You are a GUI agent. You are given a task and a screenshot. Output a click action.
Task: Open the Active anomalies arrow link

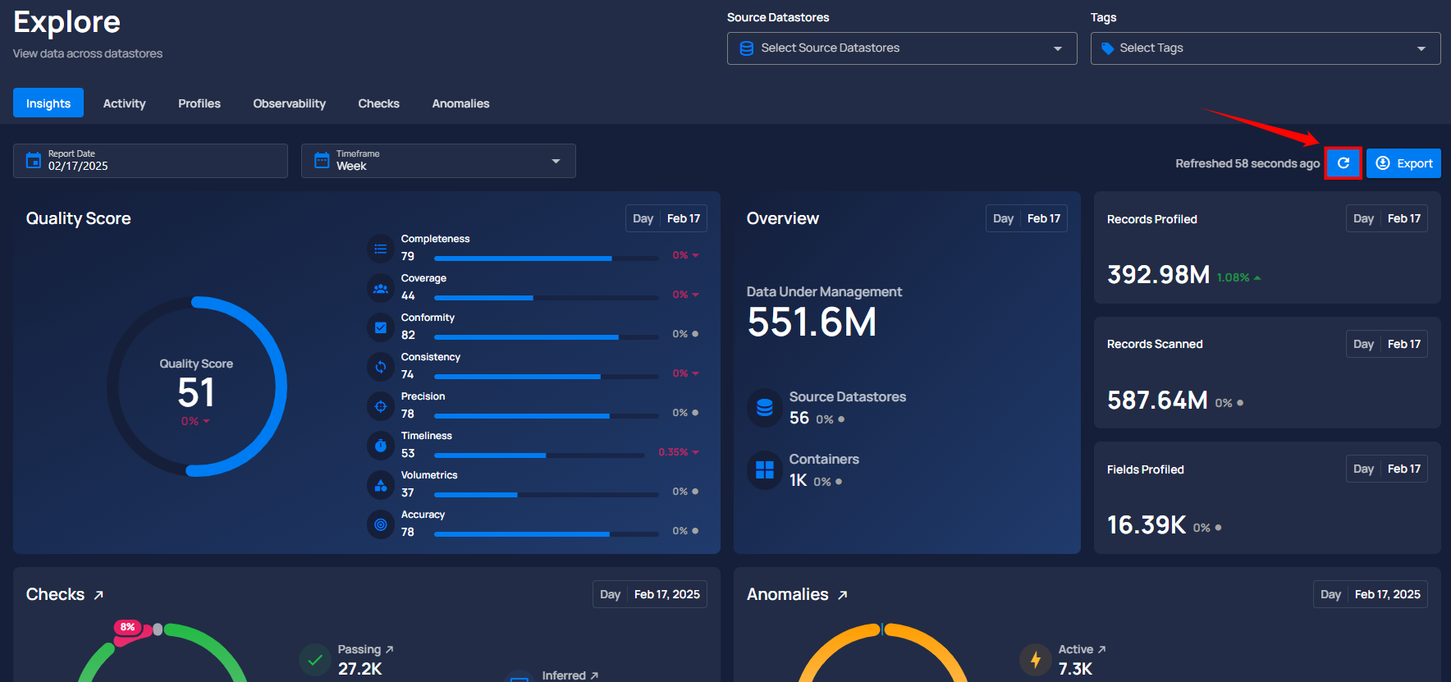click(1102, 649)
